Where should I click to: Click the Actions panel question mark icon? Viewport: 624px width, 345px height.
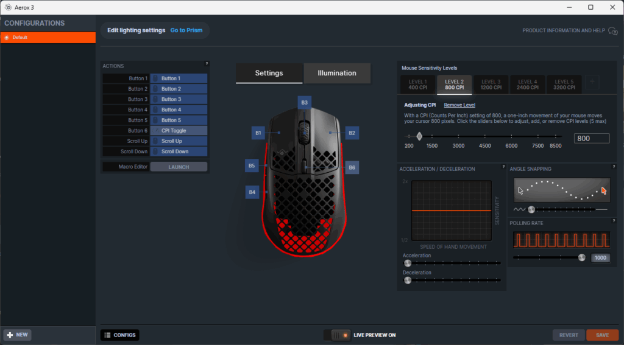(x=207, y=63)
